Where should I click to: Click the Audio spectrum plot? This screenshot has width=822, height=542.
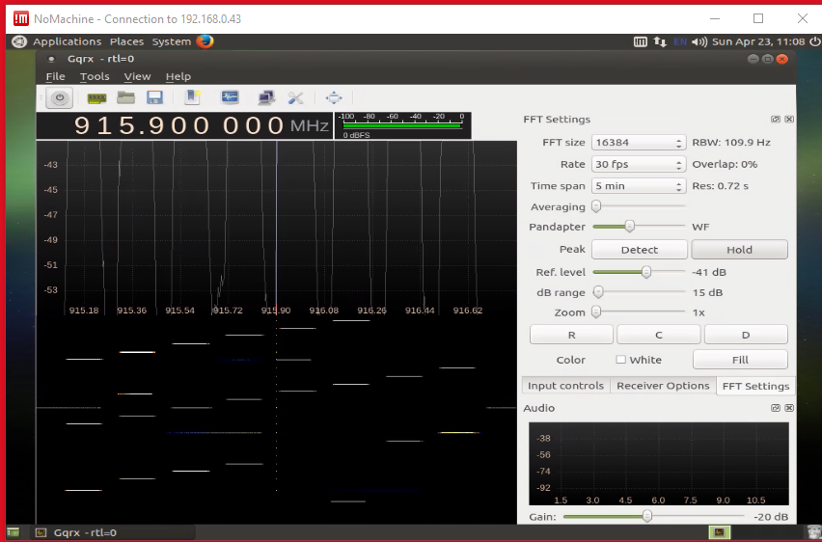(x=658, y=463)
